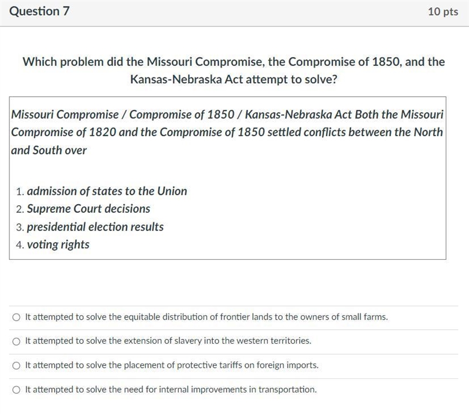Select the extension of slavery radio button
Screen dimensions: 469x414
tap(16, 341)
